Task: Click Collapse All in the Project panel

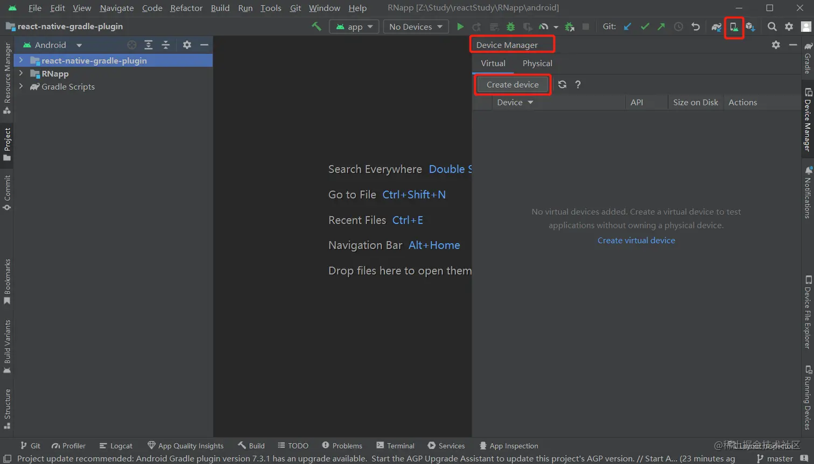Action: click(x=166, y=45)
